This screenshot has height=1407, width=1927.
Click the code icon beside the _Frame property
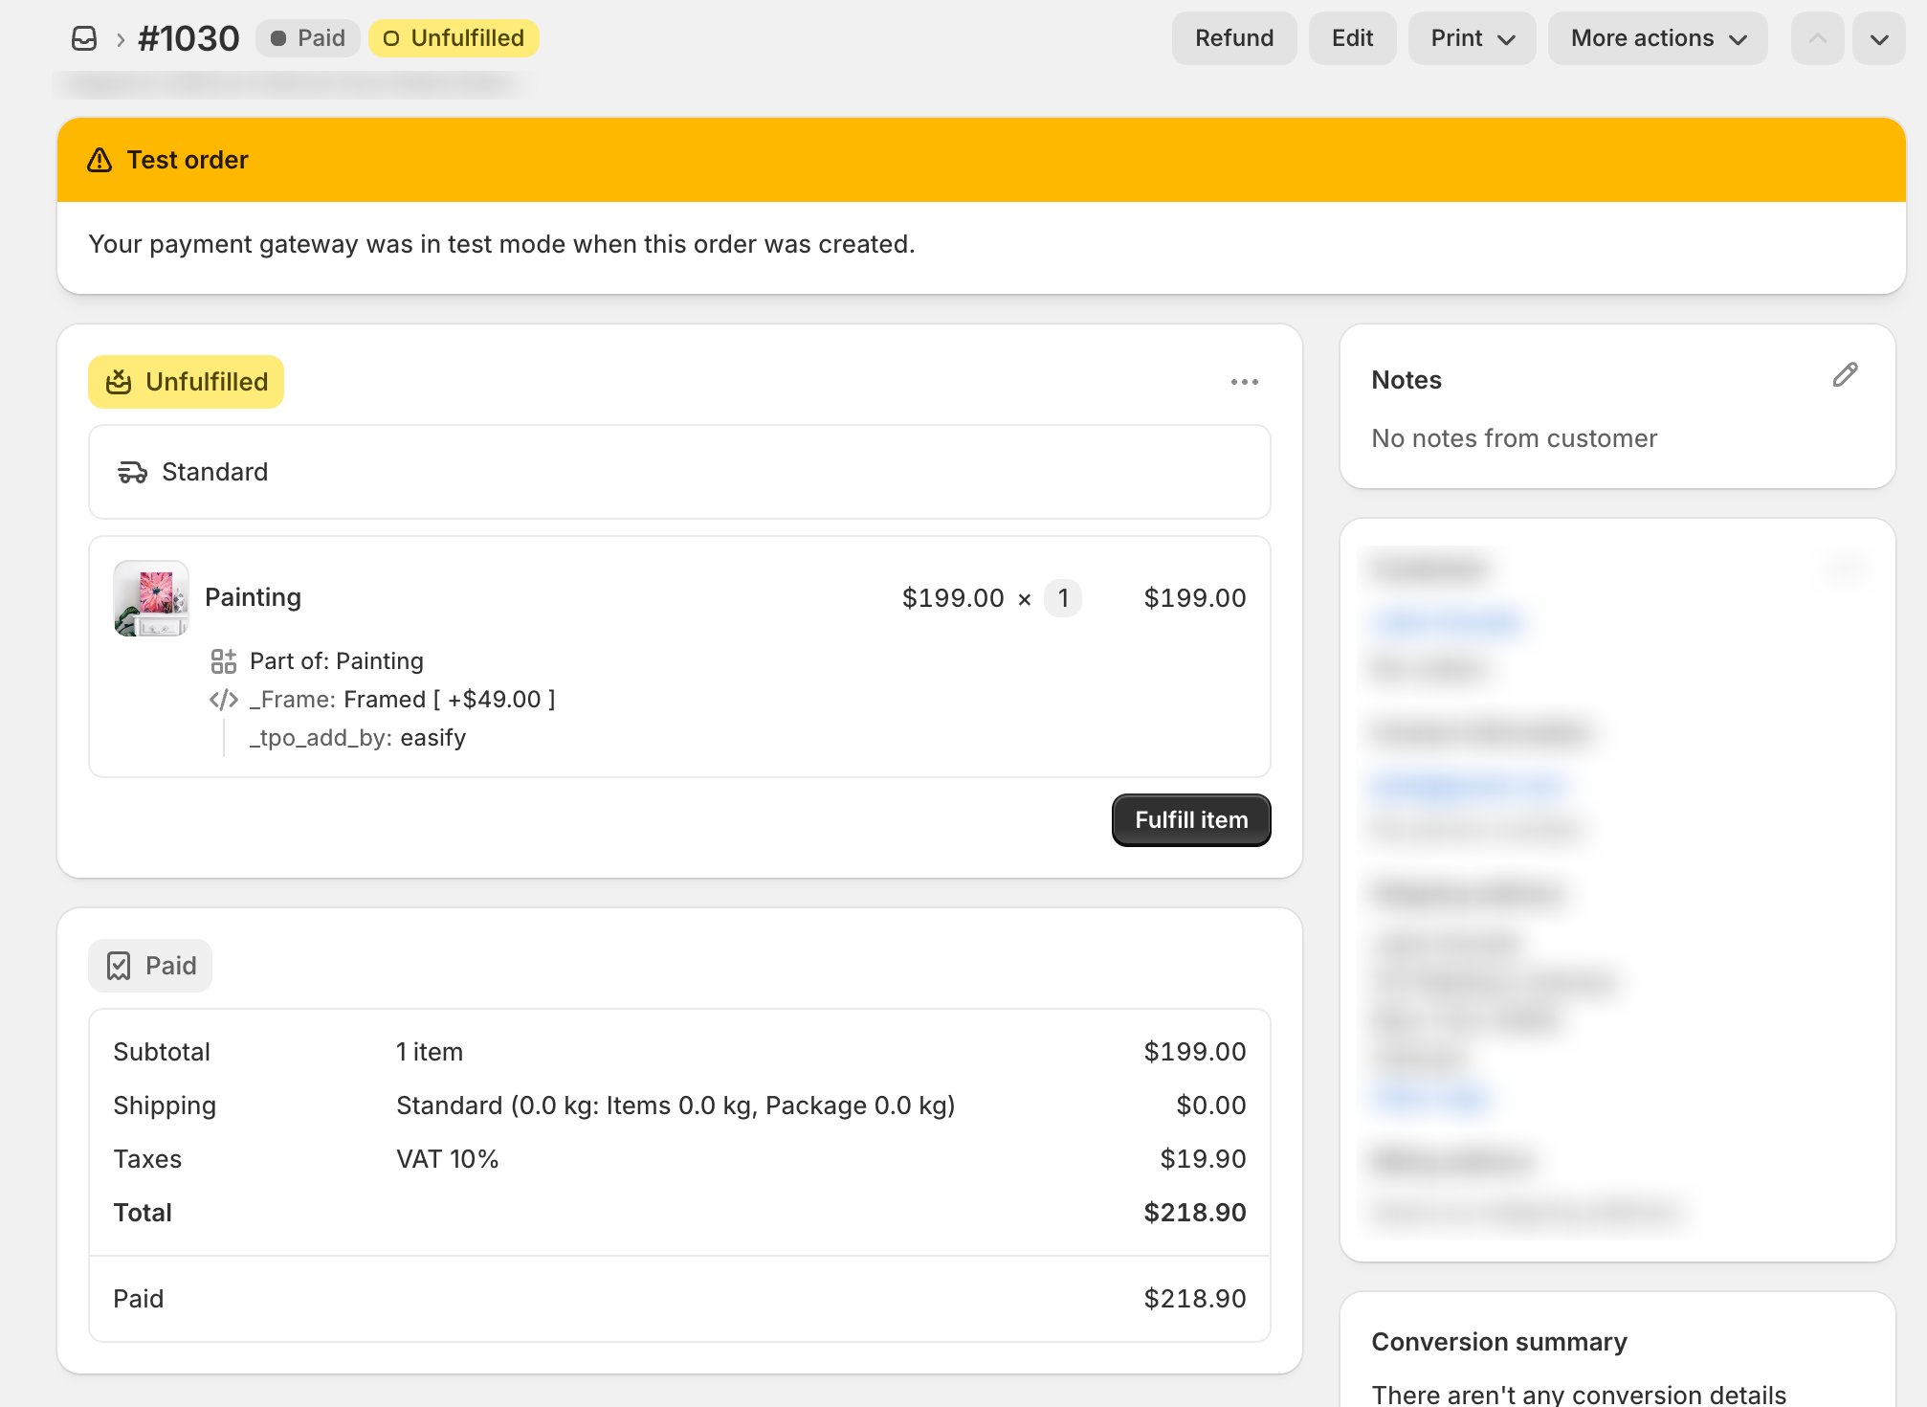(x=223, y=699)
